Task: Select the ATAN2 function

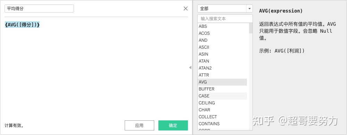Action: [x=222, y=68]
